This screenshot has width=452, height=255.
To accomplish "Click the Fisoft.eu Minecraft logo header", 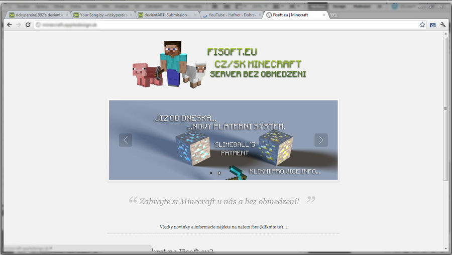I will click(x=219, y=64).
